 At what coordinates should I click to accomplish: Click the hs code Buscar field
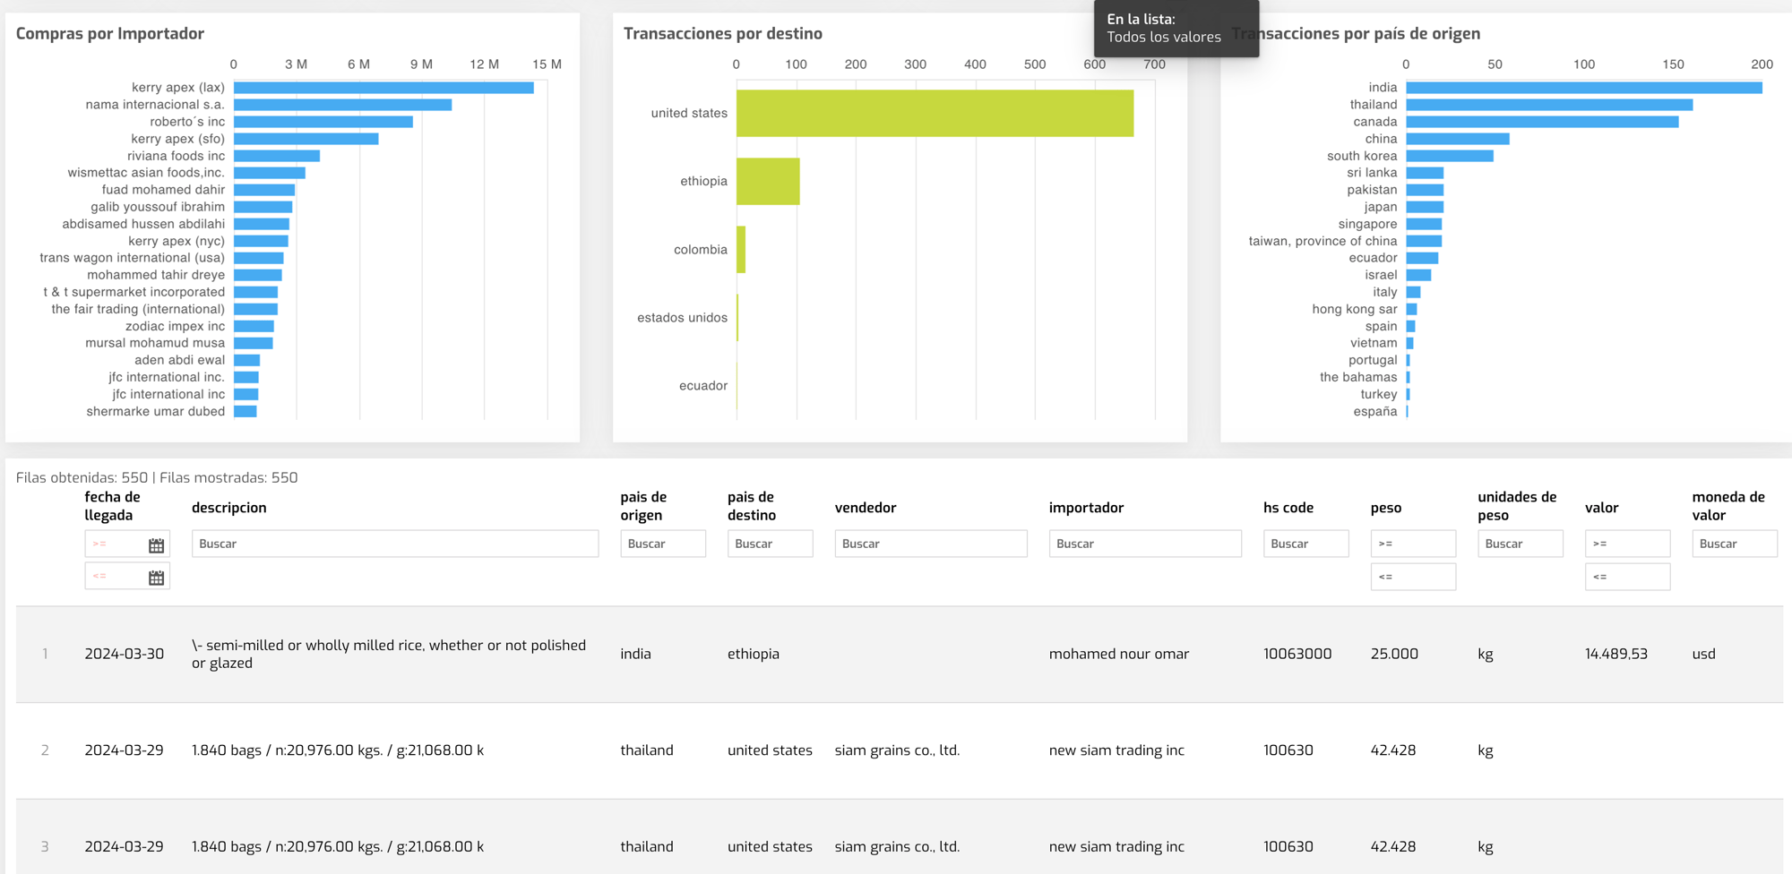pyautogui.click(x=1305, y=544)
